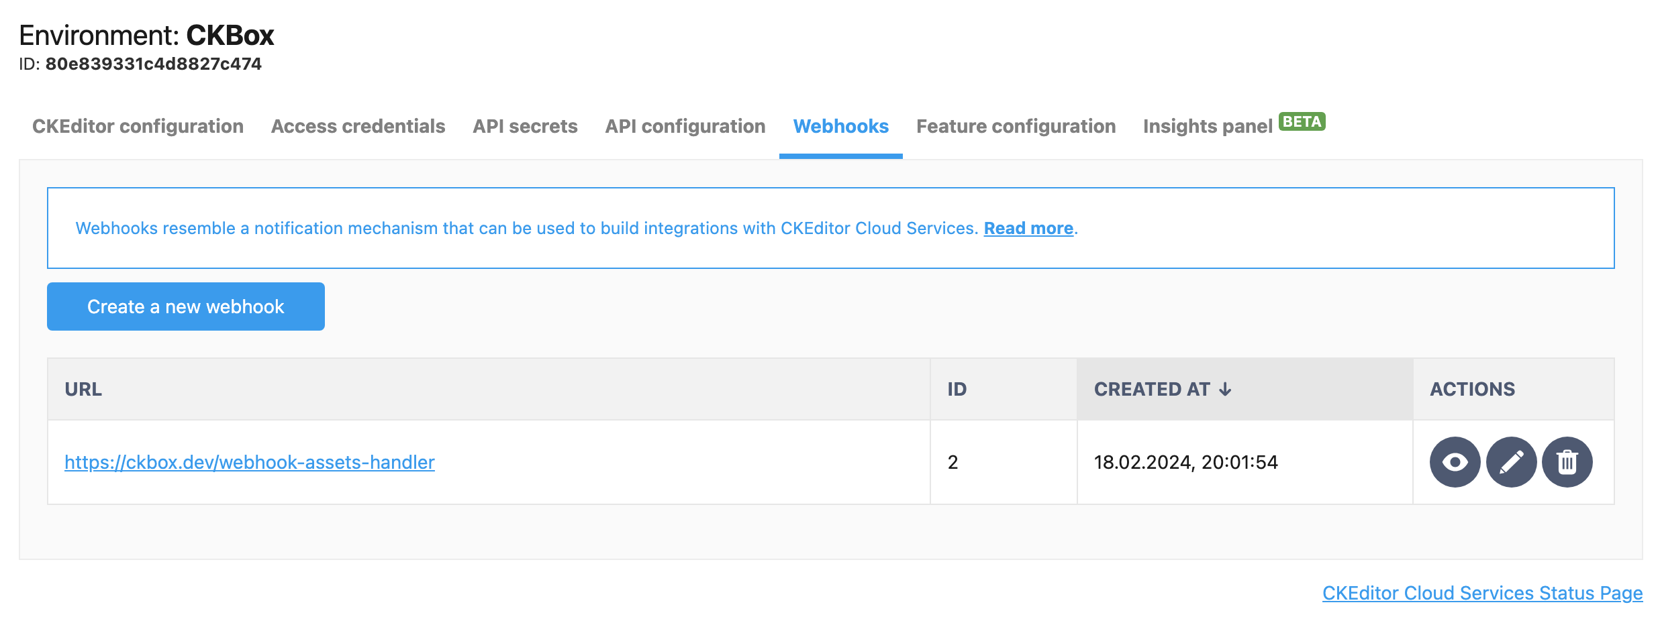View webhook details with the eye icon
The image size is (1658, 617).
point(1455,462)
